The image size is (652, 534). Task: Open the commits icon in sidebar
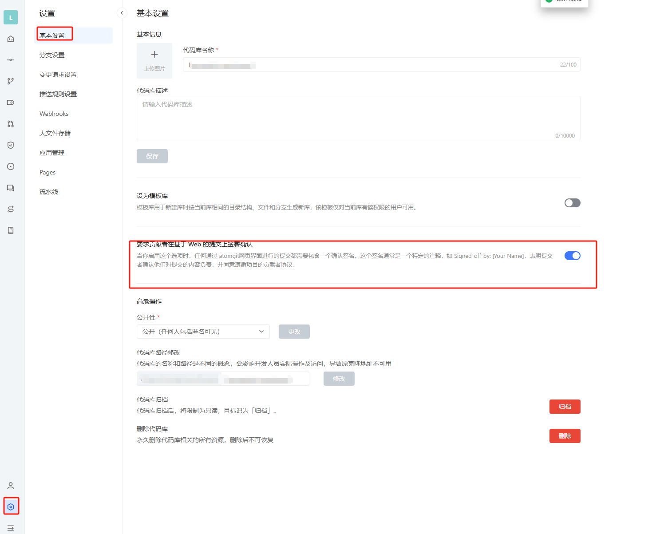coord(11,60)
